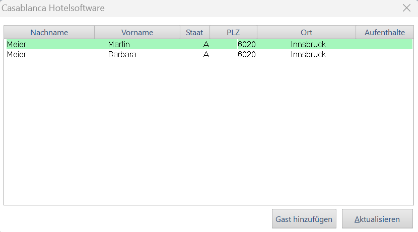Click the Casablanca Hotelsoftware window title
This screenshot has width=418, height=232.
pyautogui.click(x=53, y=8)
